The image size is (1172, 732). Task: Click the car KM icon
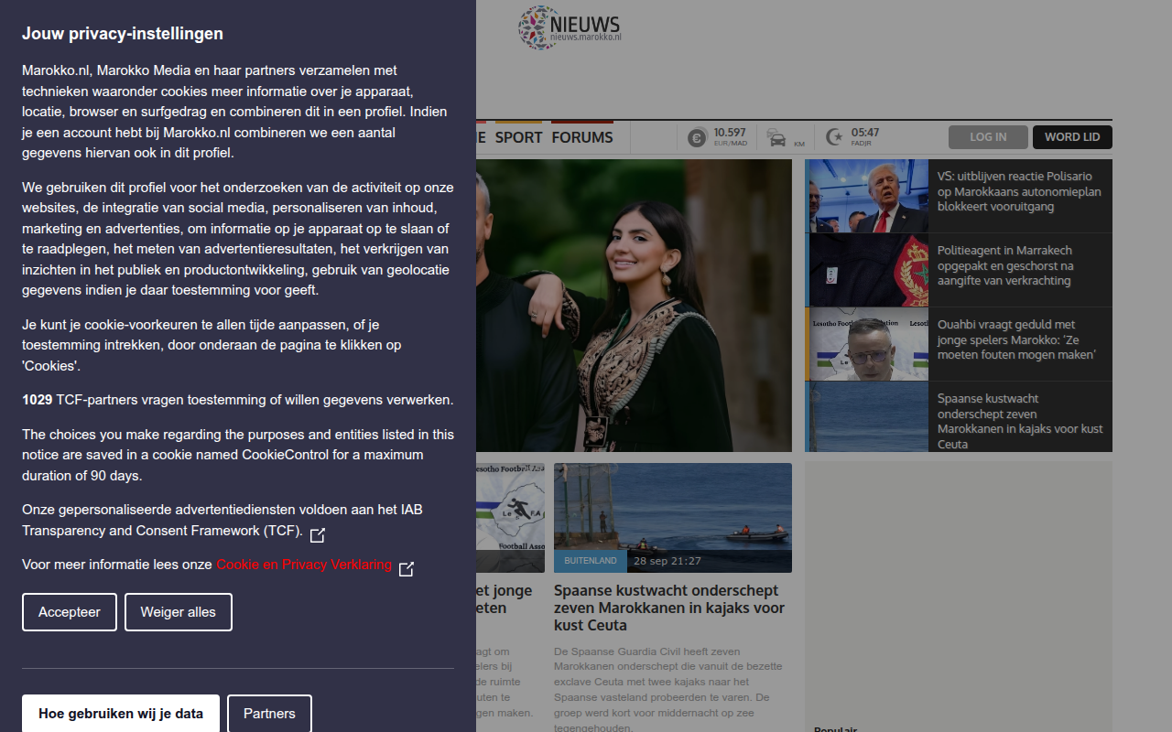(x=776, y=137)
